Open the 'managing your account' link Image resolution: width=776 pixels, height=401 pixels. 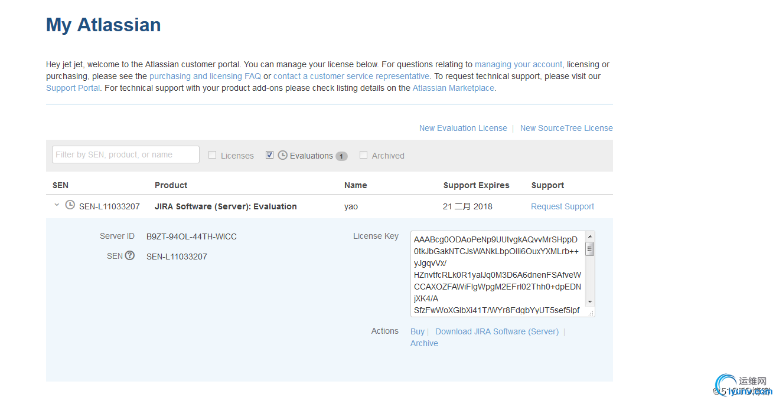[x=519, y=64]
